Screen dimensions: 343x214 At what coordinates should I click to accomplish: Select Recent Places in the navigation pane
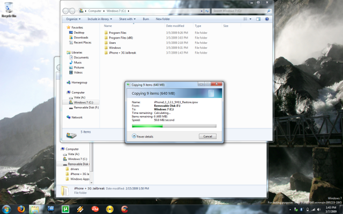80,43
